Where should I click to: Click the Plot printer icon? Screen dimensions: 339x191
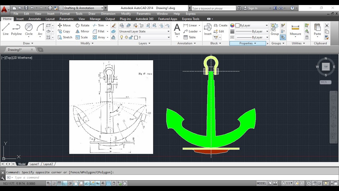click(x=50, y=8)
